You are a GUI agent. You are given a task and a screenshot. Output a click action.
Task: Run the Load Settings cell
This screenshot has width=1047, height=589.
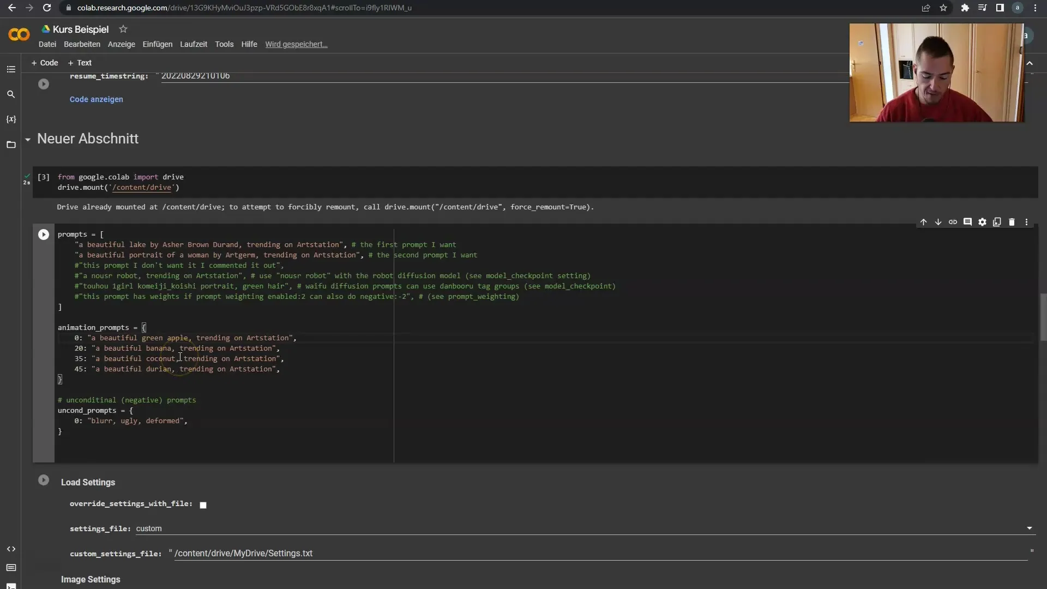[x=44, y=480]
